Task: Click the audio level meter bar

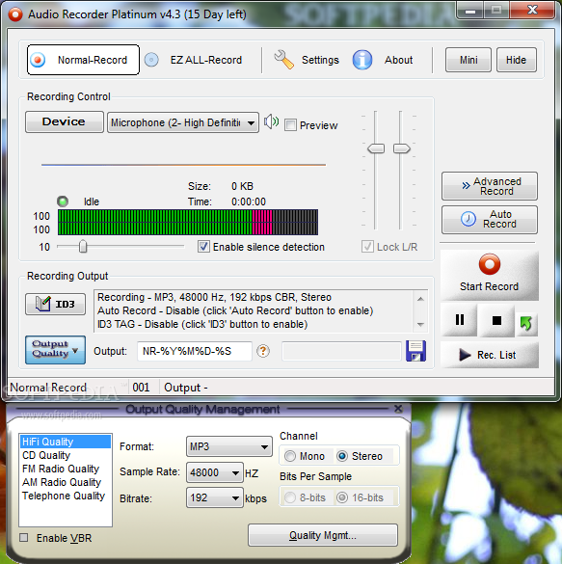Action: click(x=188, y=223)
